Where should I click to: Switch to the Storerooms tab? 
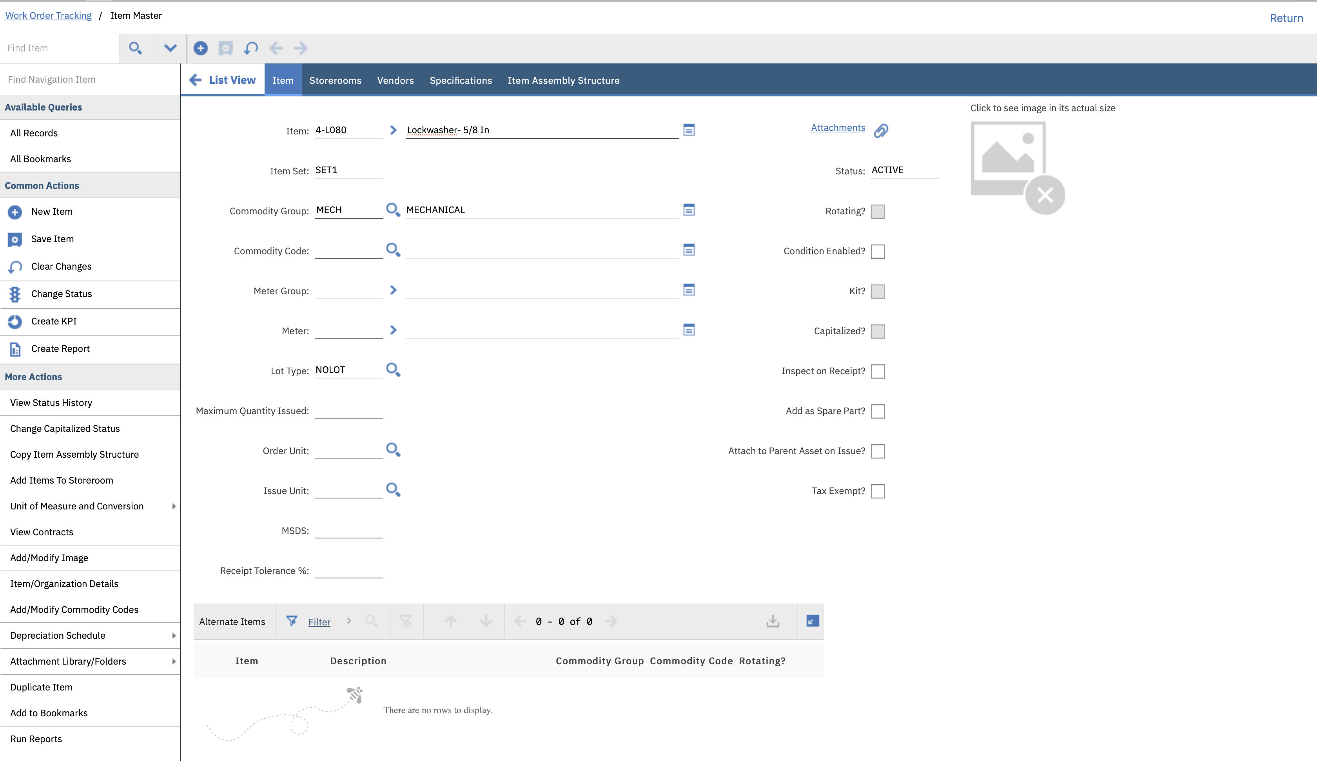point(335,80)
